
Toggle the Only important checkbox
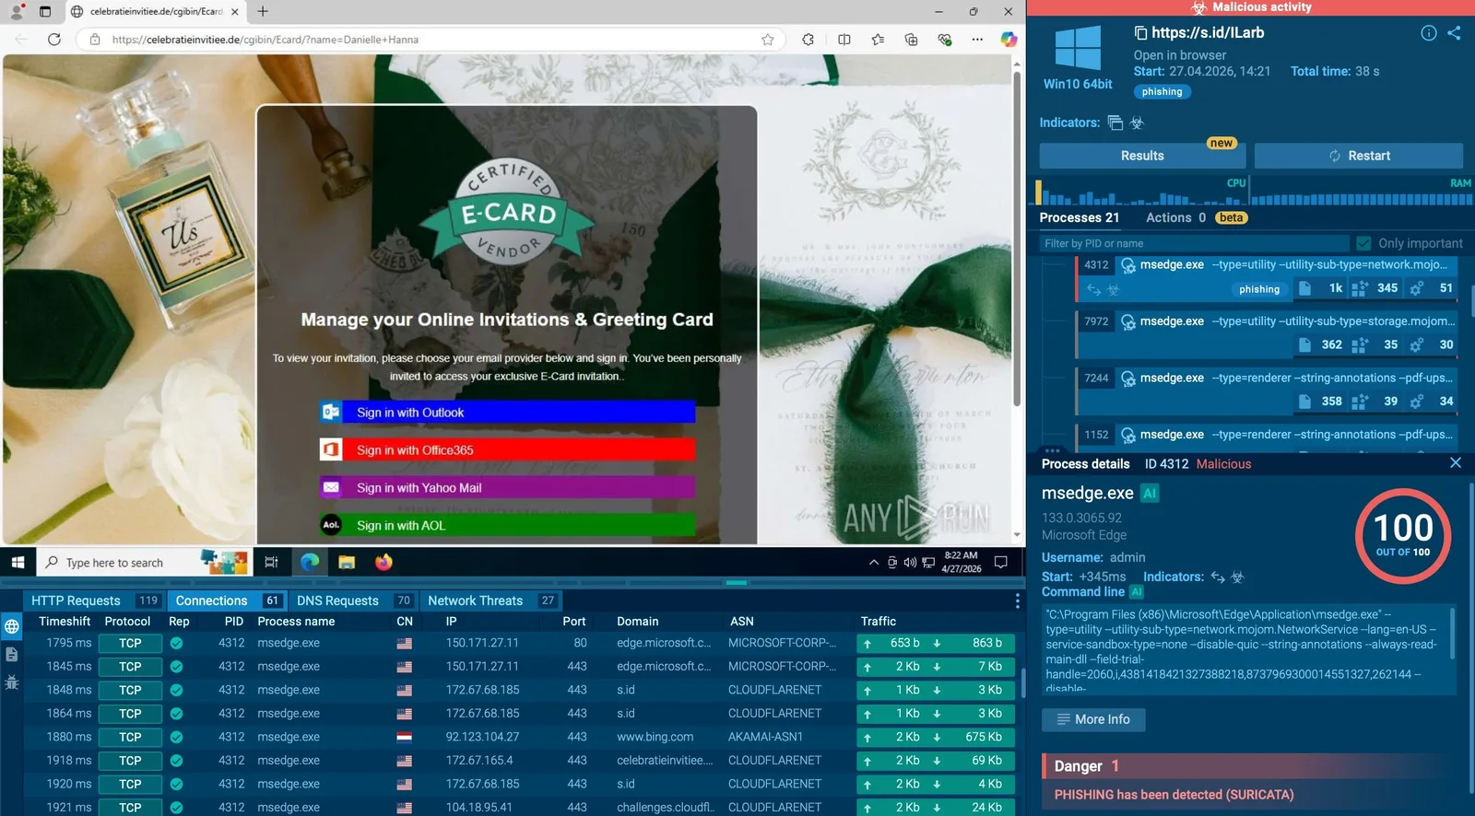click(x=1363, y=243)
